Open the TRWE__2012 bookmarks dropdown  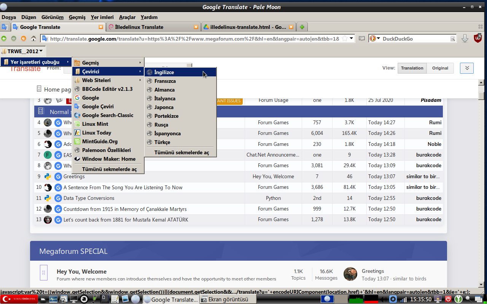(x=23, y=51)
